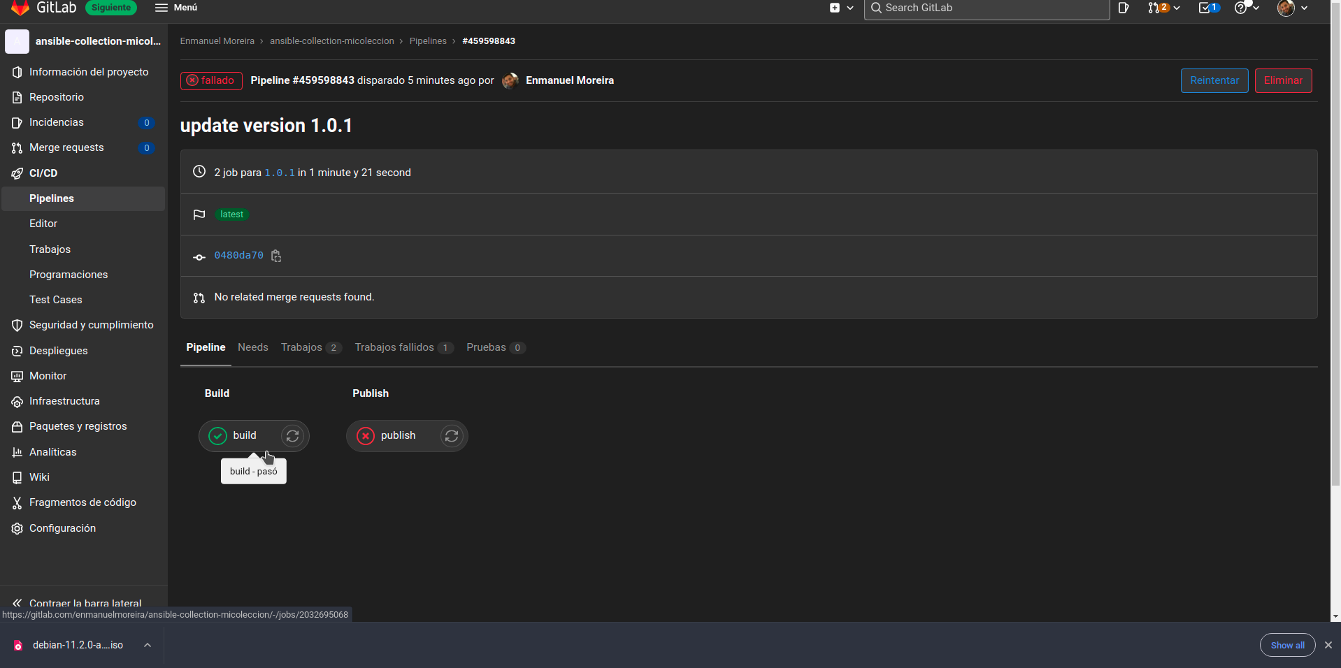Image resolution: width=1341 pixels, height=668 pixels.
Task: Close the downloads bar
Action: tap(1328, 645)
